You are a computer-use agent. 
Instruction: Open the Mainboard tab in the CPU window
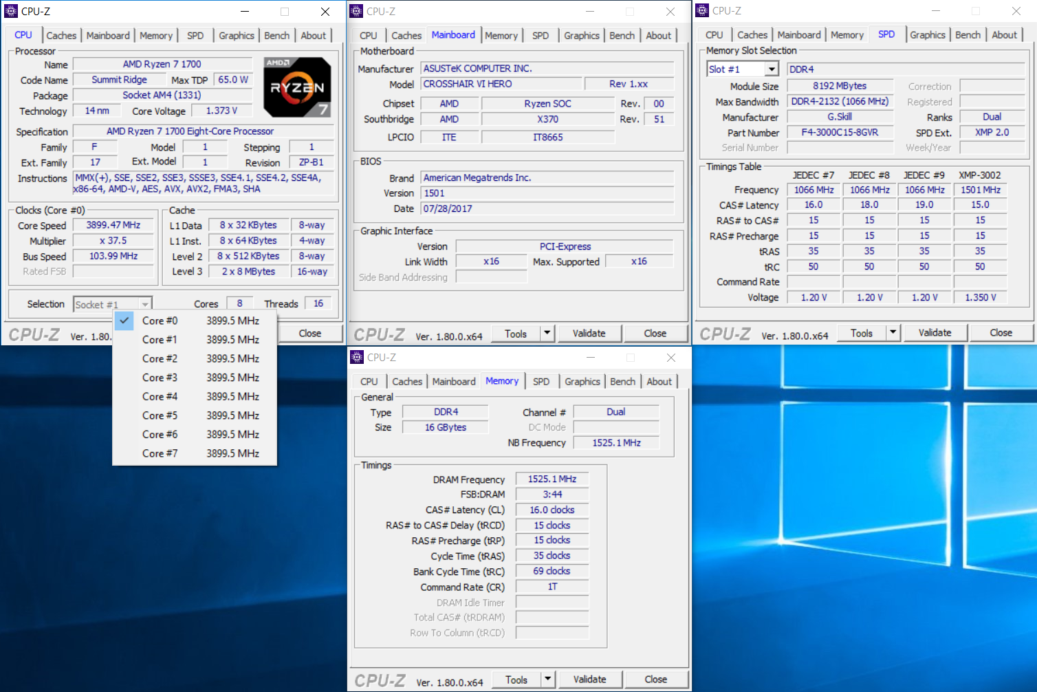click(108, 36)
